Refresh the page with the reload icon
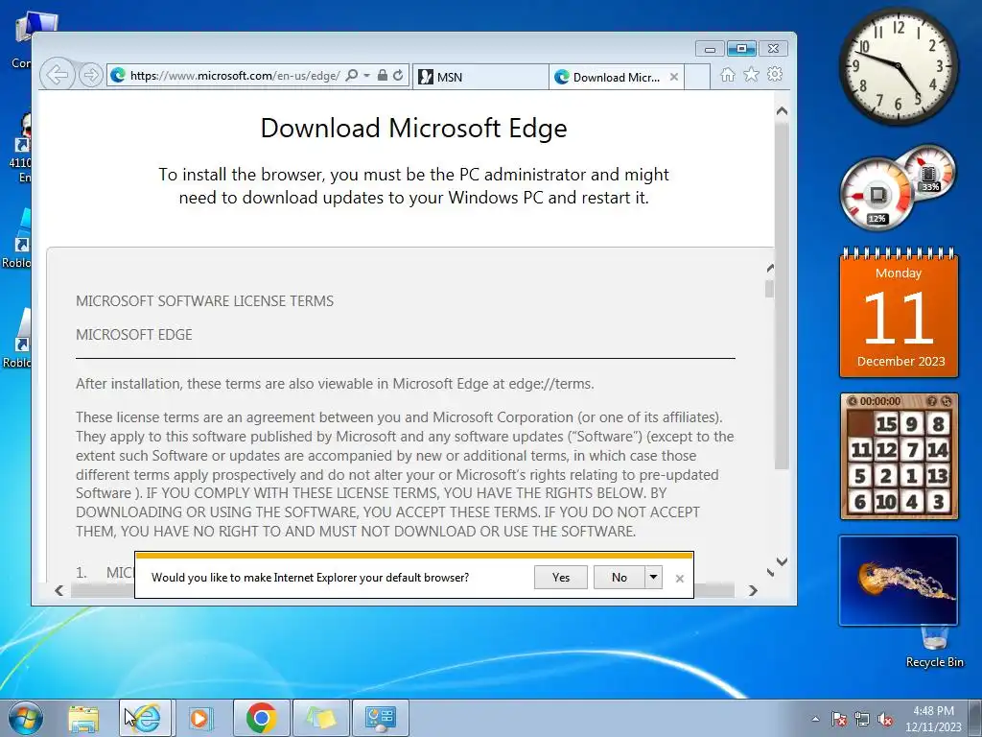This screenshot has width=982, height=737. [398, 75]
